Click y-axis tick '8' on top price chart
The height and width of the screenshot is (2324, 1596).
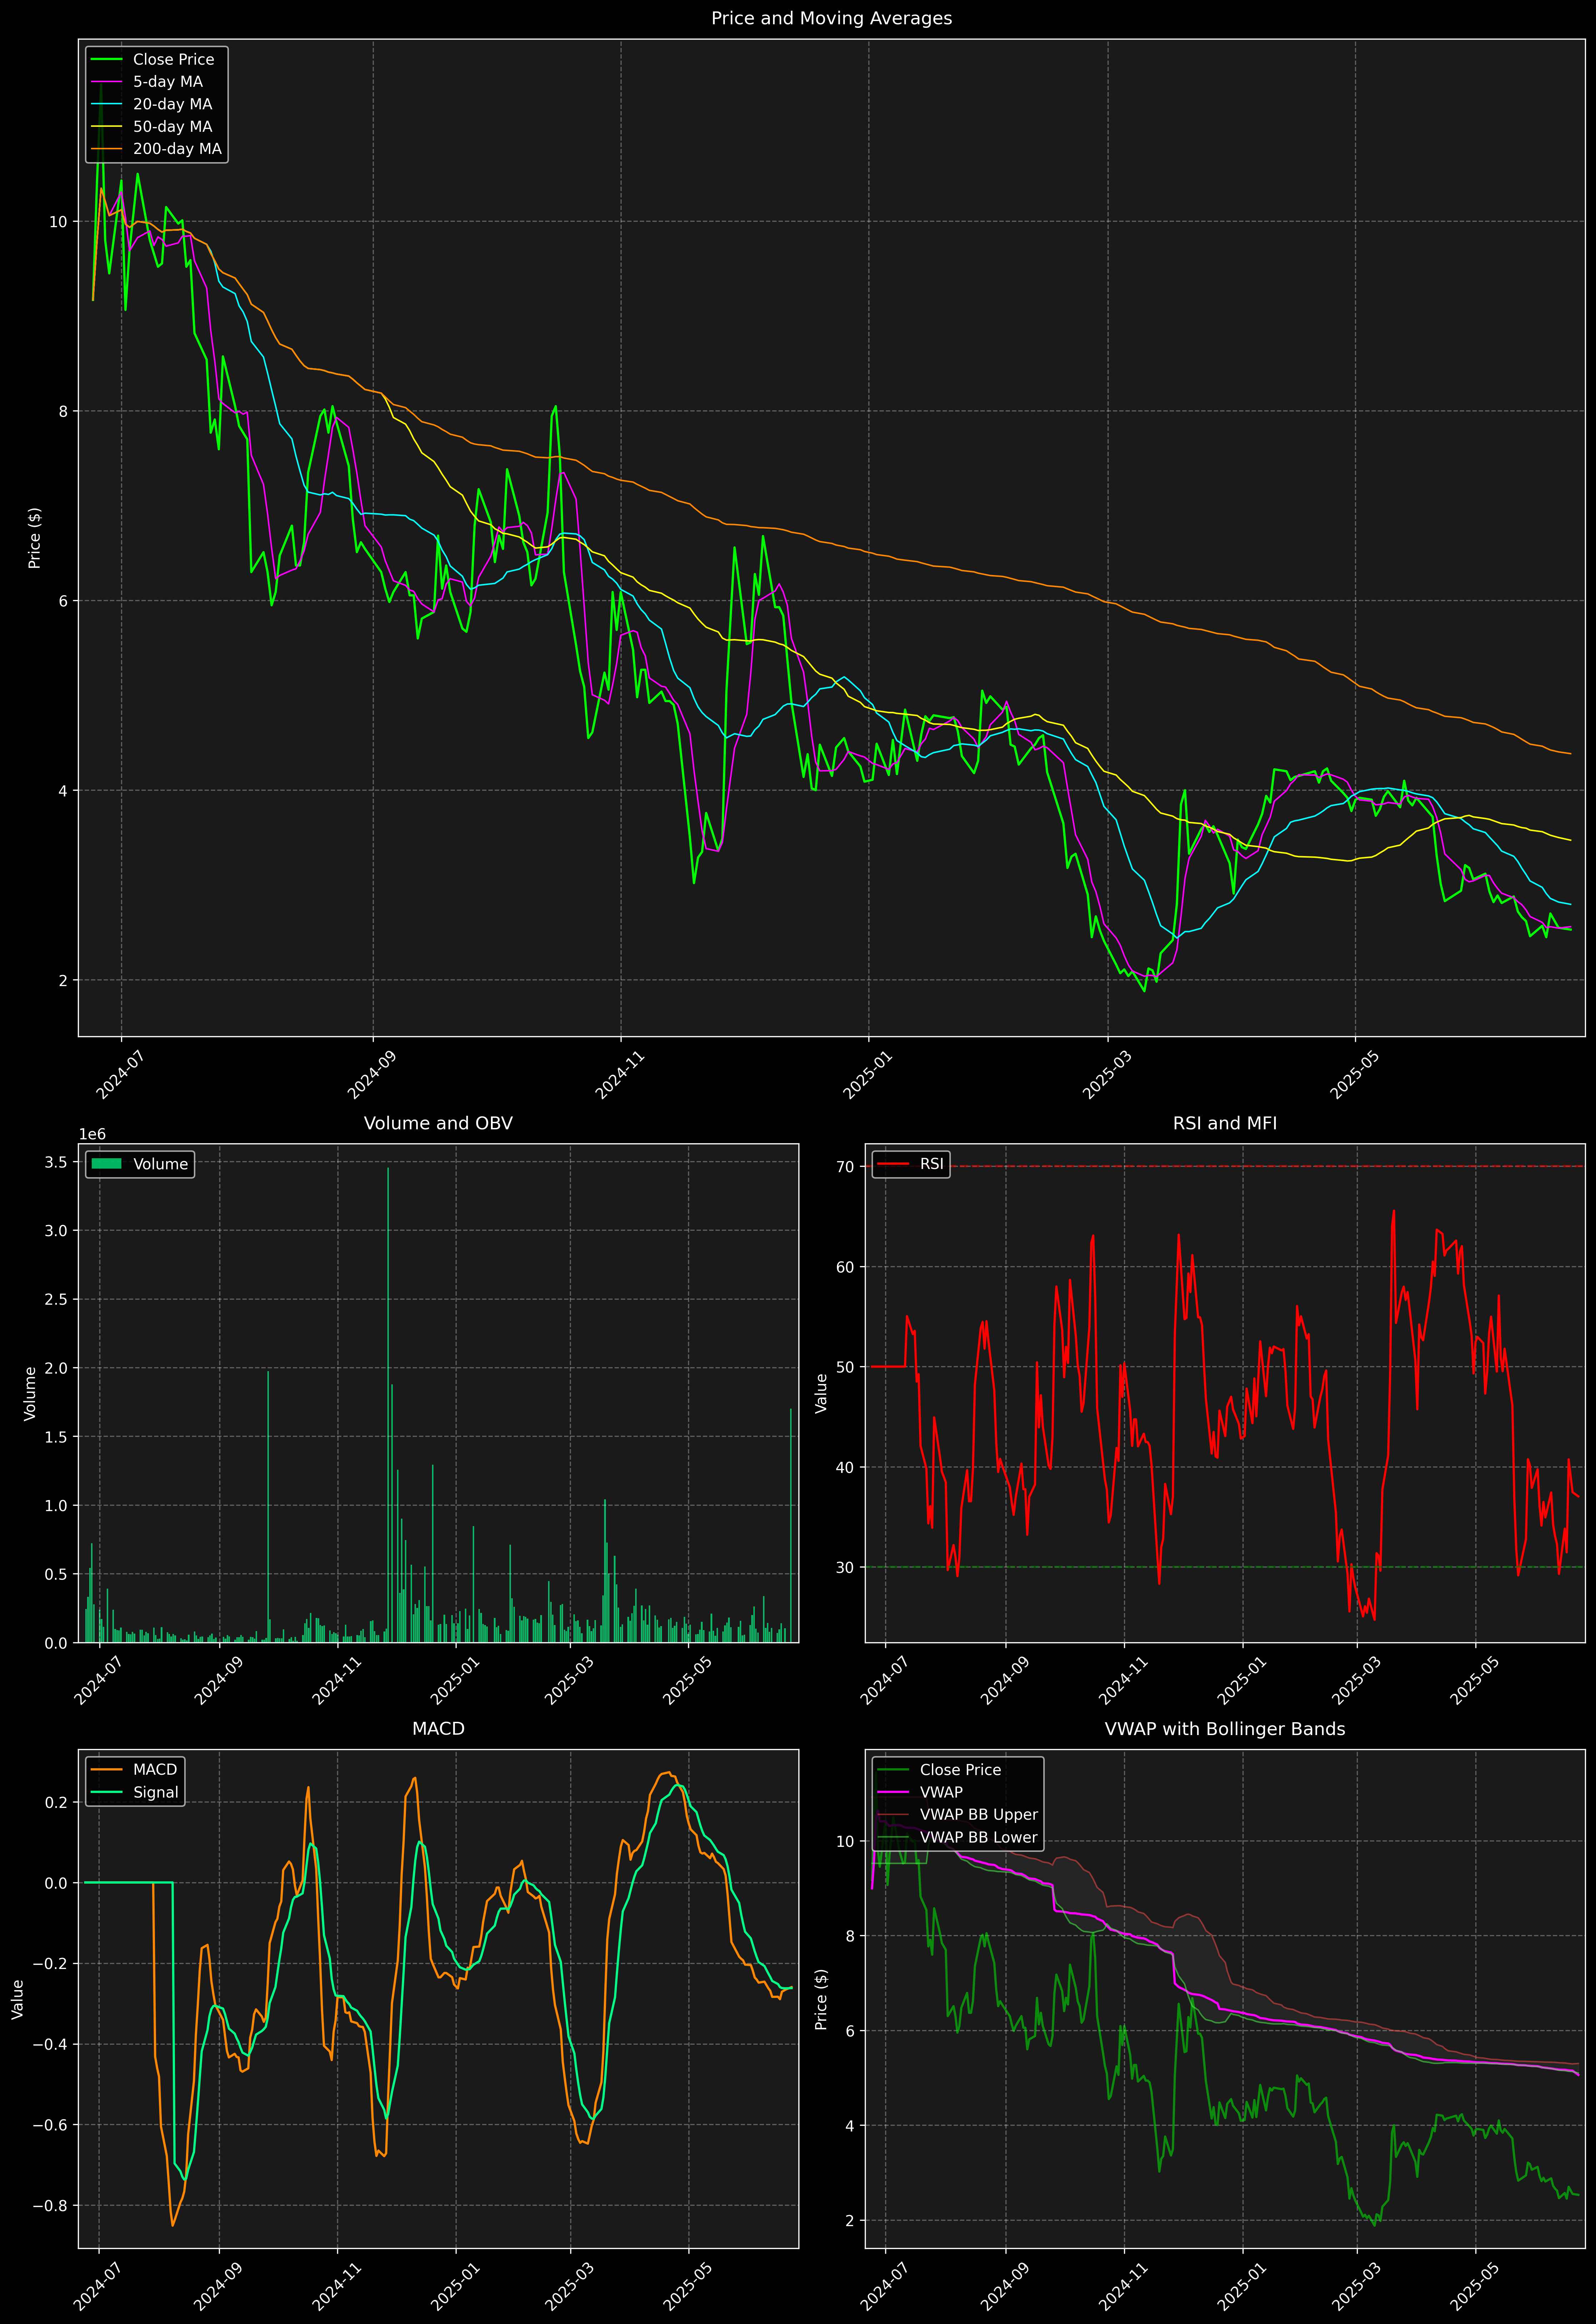(64, 411)
